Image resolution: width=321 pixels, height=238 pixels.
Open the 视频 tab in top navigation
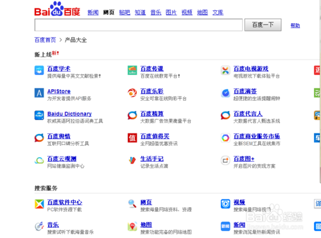point(187,12)
